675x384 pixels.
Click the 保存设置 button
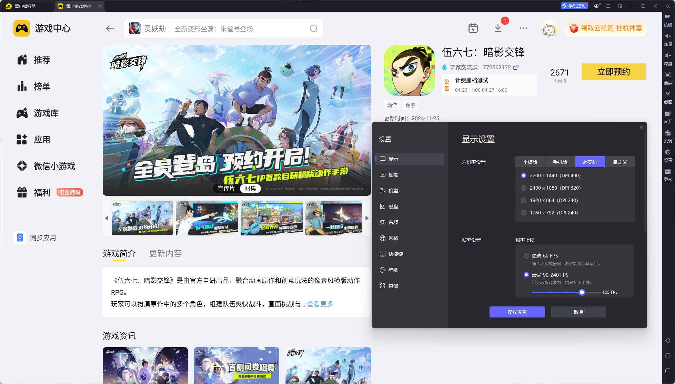pyautogui.click(x=517, y=312)
